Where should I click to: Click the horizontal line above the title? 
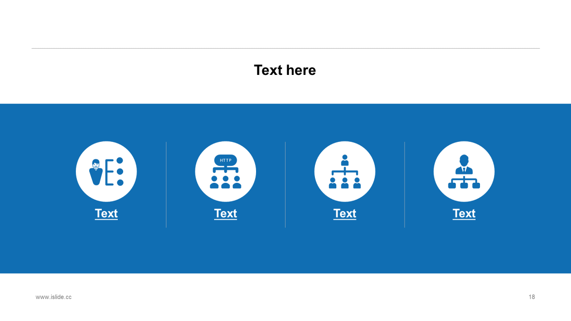[x=285, y=48]
